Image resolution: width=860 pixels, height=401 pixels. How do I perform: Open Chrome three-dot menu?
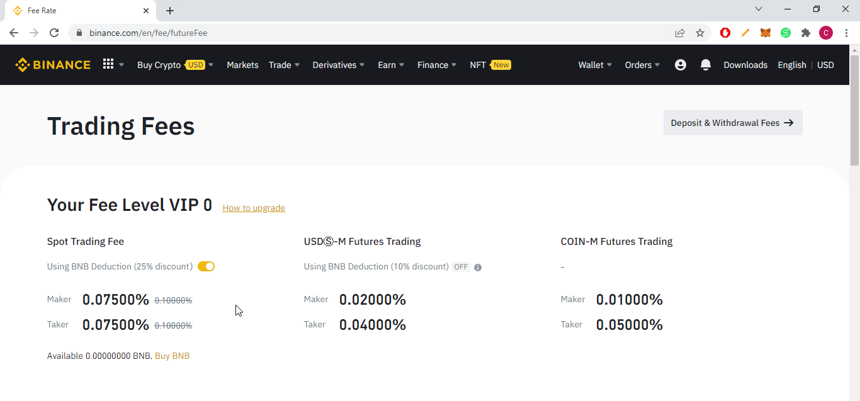[x=846, y=33]
